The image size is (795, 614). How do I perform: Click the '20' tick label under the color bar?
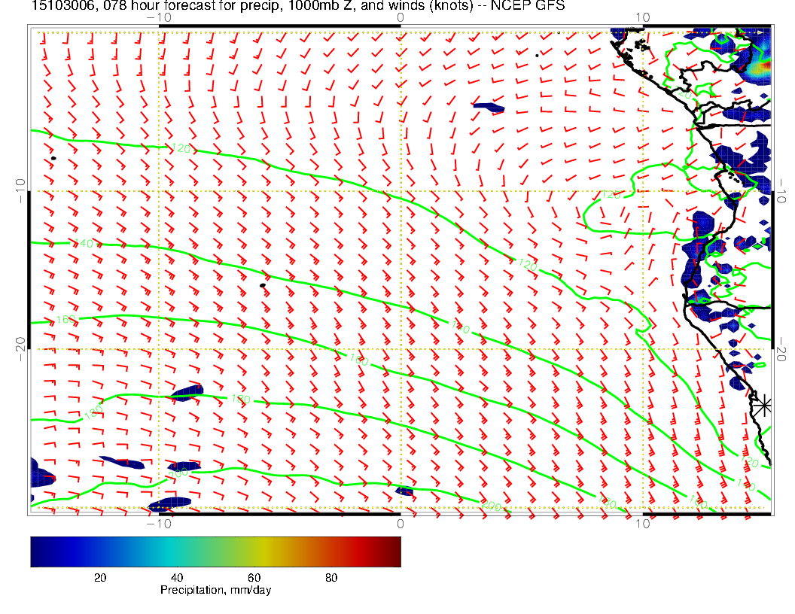pos(100,578)
